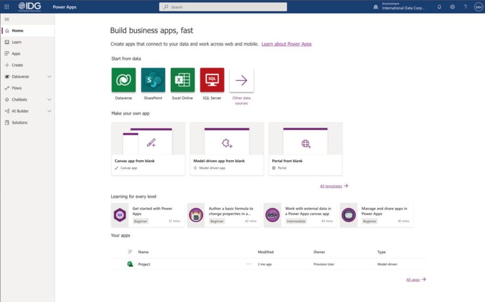Open the MH account avatar

coord(478,7)
